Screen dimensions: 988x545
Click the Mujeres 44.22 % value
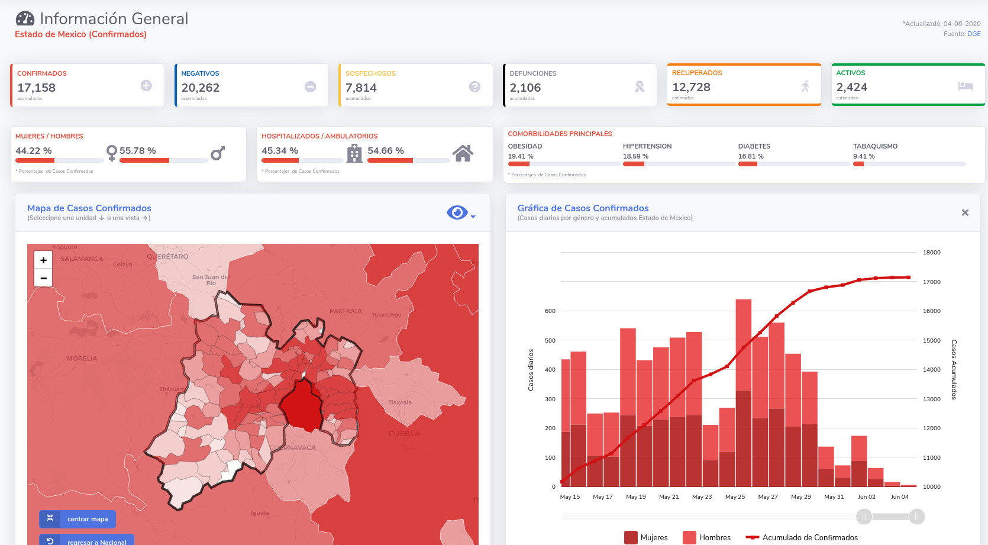(34, 151)
